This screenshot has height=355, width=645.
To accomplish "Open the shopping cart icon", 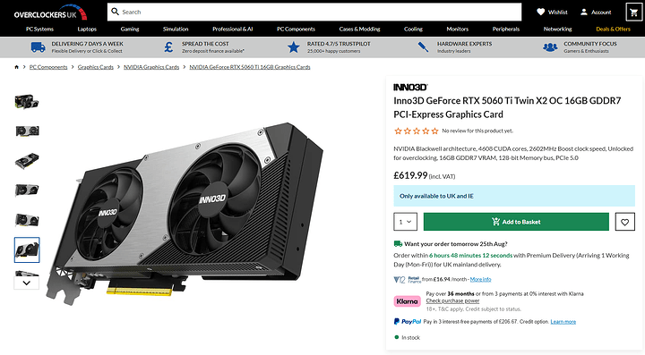I will (x=633, y=12).
